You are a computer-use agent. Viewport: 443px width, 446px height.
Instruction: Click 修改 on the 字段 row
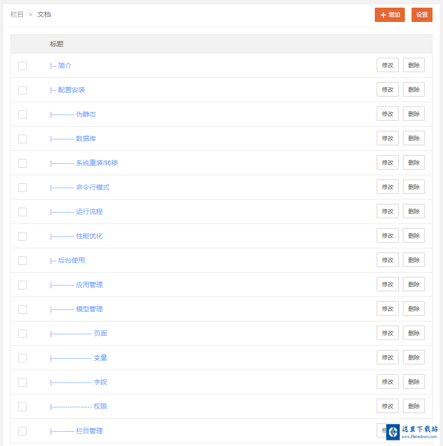click(x=387, y=382)
